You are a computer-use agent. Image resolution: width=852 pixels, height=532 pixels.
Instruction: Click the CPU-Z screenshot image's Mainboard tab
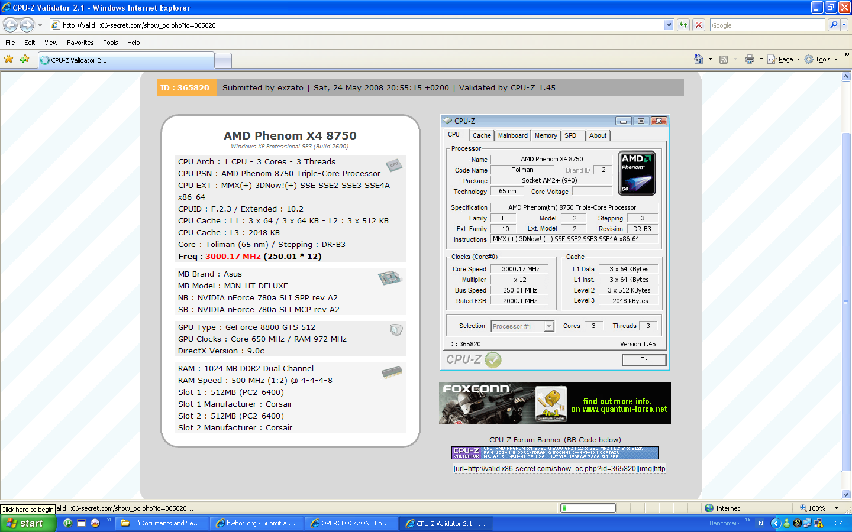point(512,135)
